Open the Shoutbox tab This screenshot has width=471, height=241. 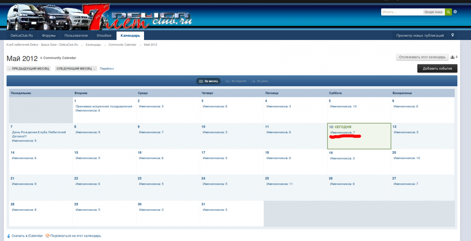104,36
